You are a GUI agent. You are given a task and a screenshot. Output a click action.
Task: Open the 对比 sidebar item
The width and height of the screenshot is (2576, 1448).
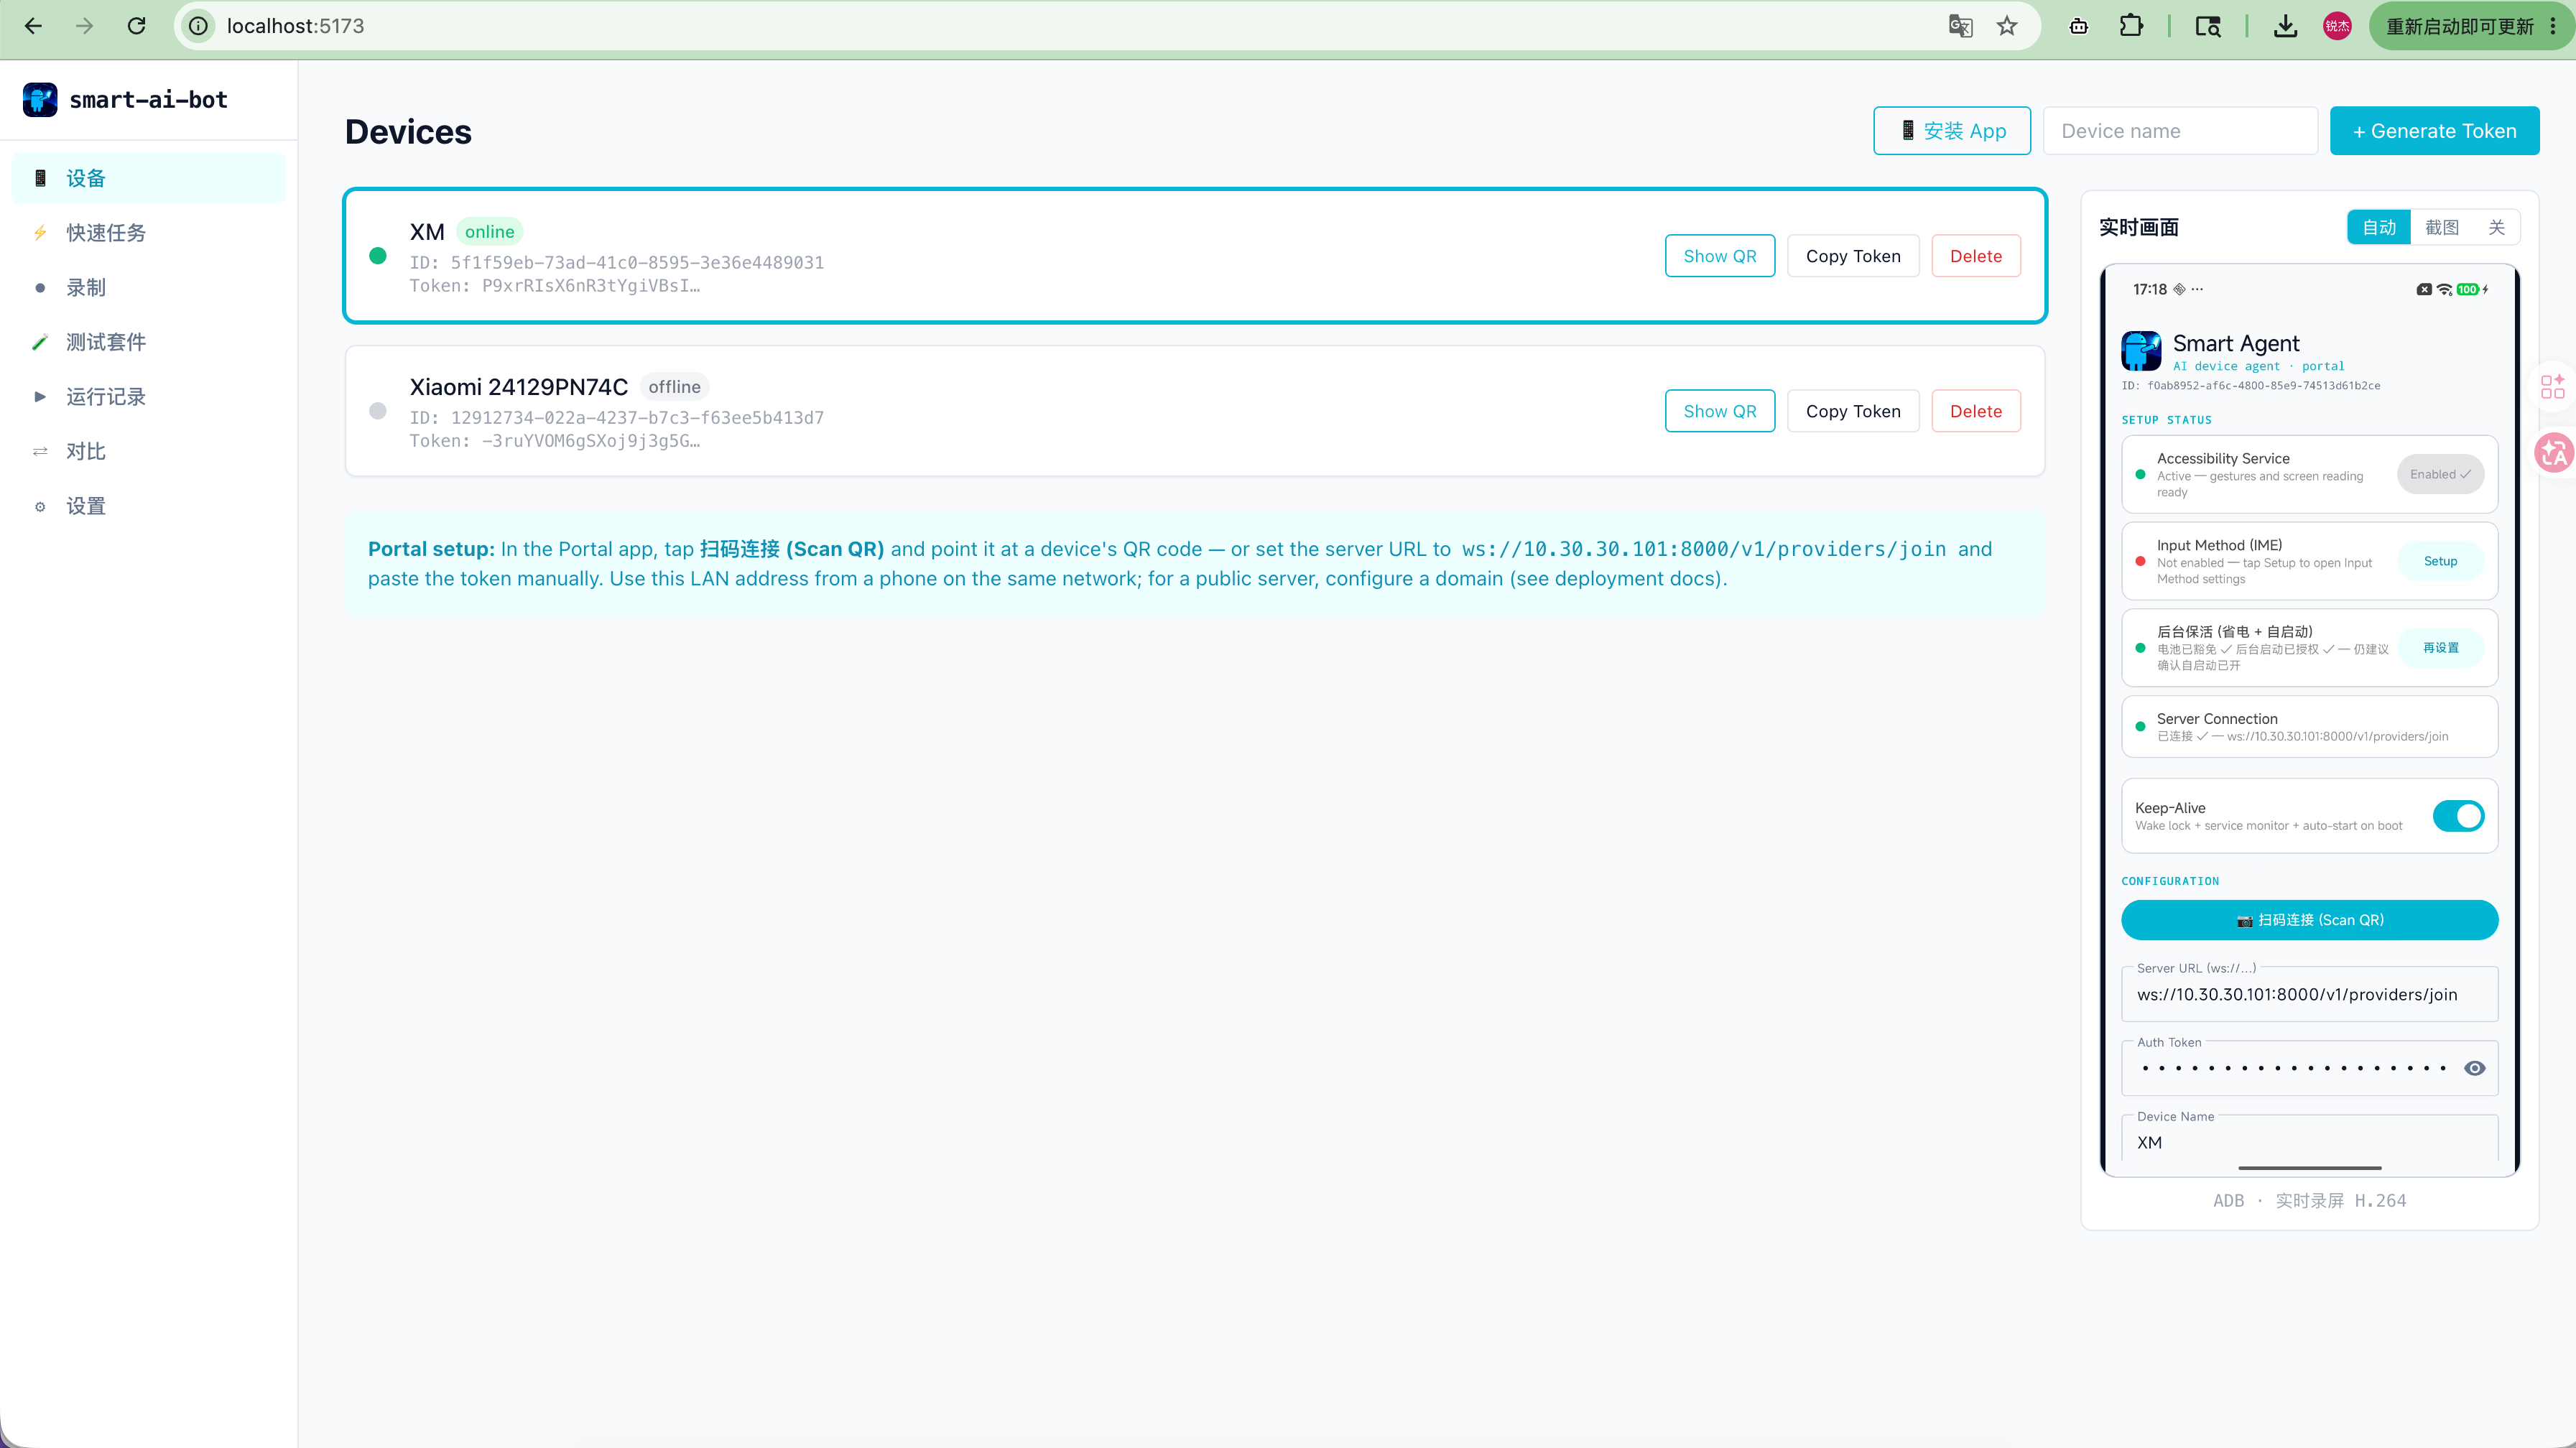(x=148, y=452)
